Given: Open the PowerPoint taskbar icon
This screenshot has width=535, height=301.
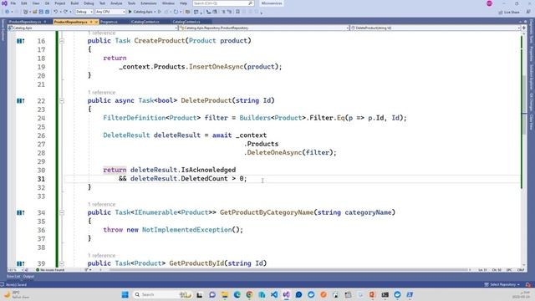Looking at the screenshot, I should (x=372, y=294).
